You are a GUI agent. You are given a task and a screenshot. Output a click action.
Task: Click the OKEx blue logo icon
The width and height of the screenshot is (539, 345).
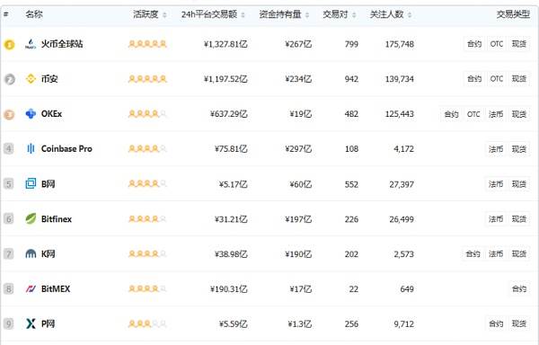[x=31, y=114]
